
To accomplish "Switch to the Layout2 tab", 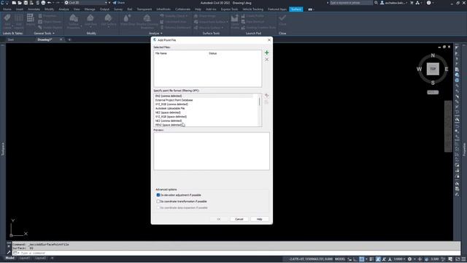I will (x=41, y=258).
